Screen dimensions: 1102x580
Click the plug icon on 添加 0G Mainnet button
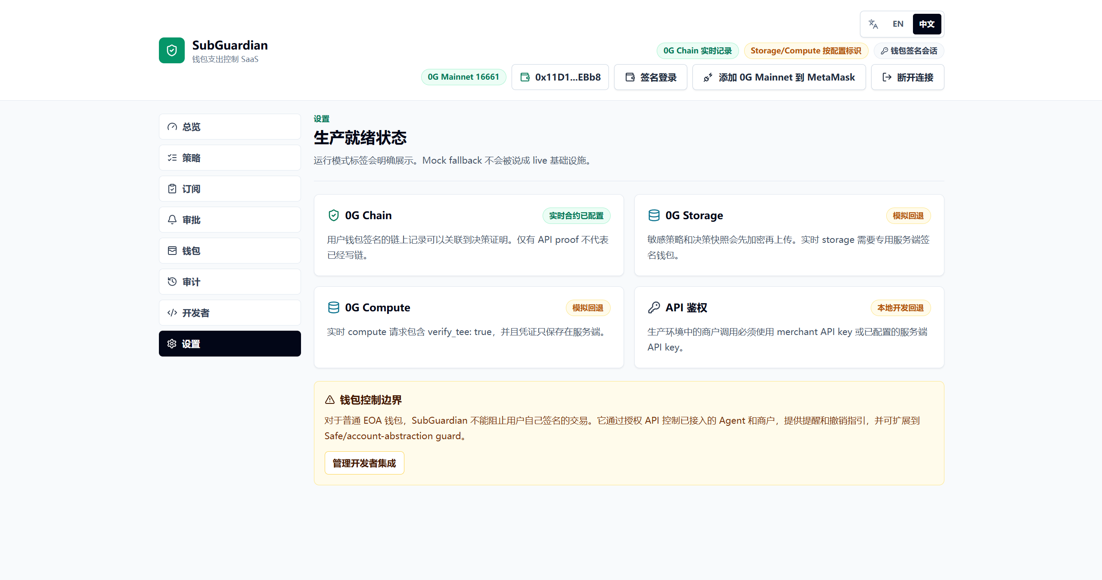pos(708,77)
